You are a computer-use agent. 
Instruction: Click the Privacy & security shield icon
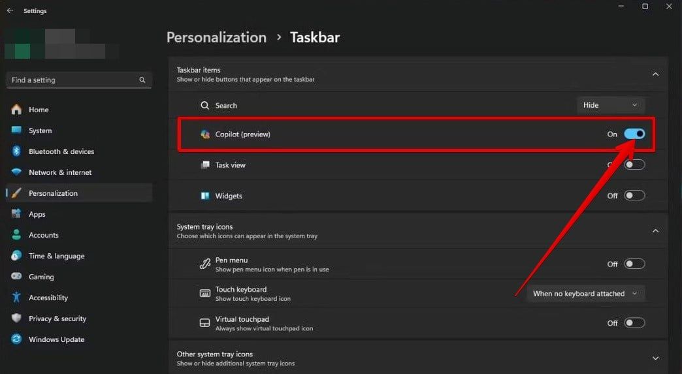point(16,319)
